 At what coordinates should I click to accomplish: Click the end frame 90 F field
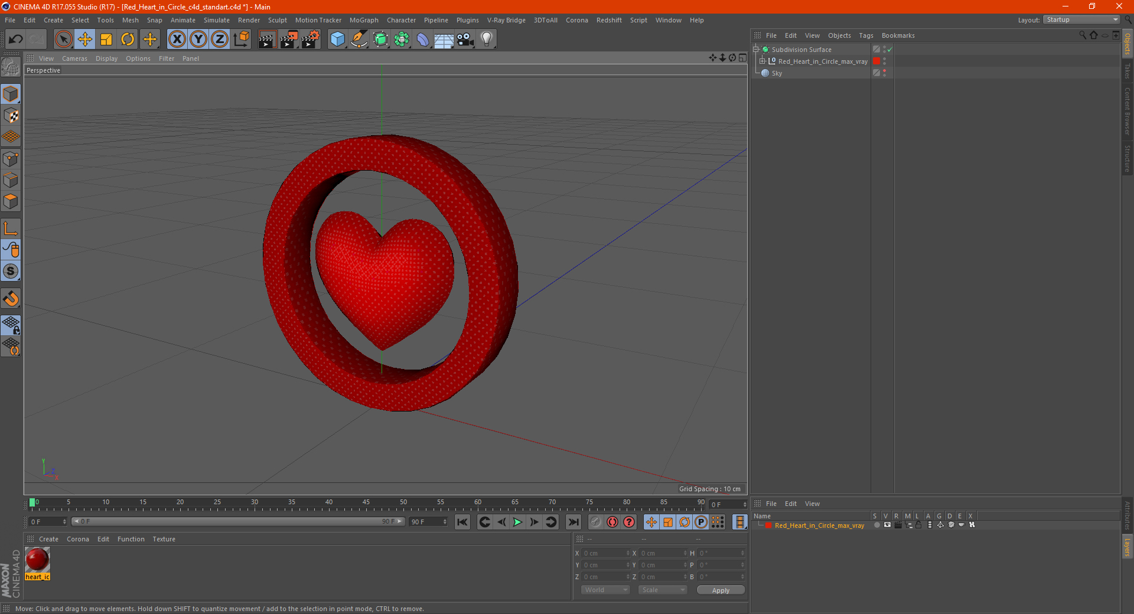tap(429, 522)
